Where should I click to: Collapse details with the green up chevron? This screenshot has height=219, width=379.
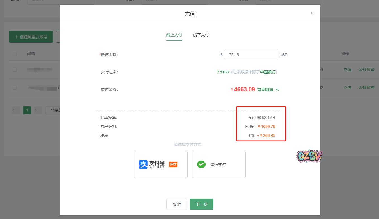[277, 90]
